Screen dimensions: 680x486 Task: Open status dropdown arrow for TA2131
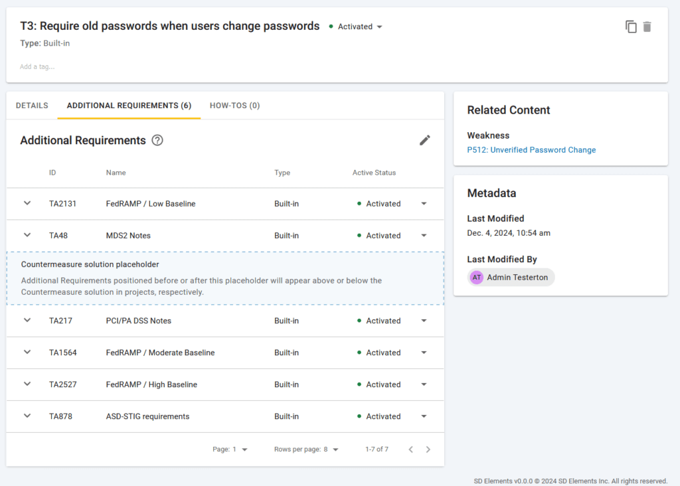click(x=424, y=203)
